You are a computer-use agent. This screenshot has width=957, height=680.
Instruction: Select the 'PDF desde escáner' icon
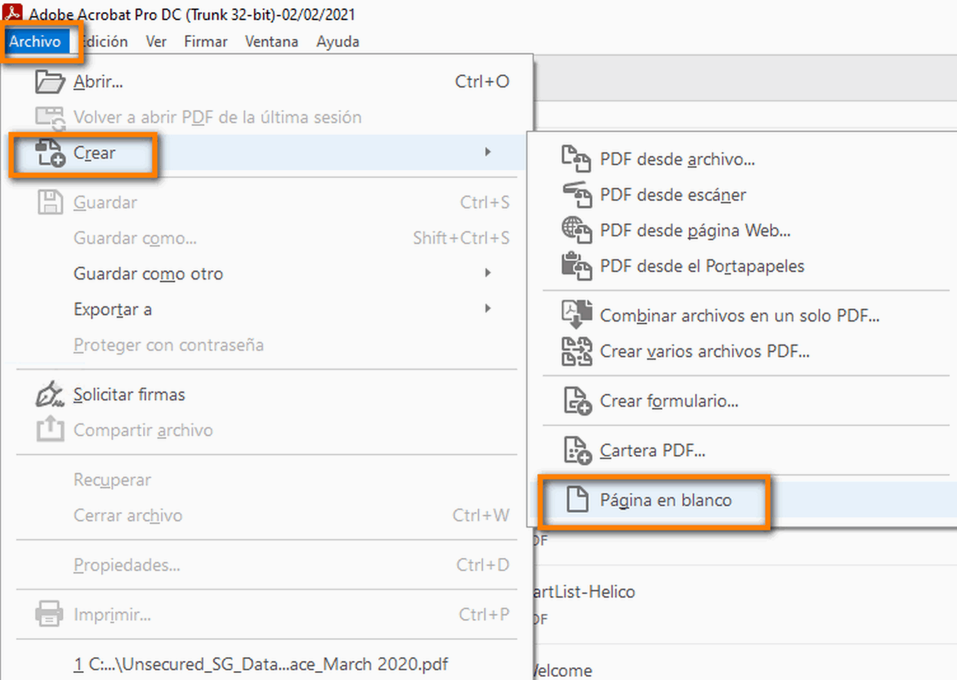point(576,195)
